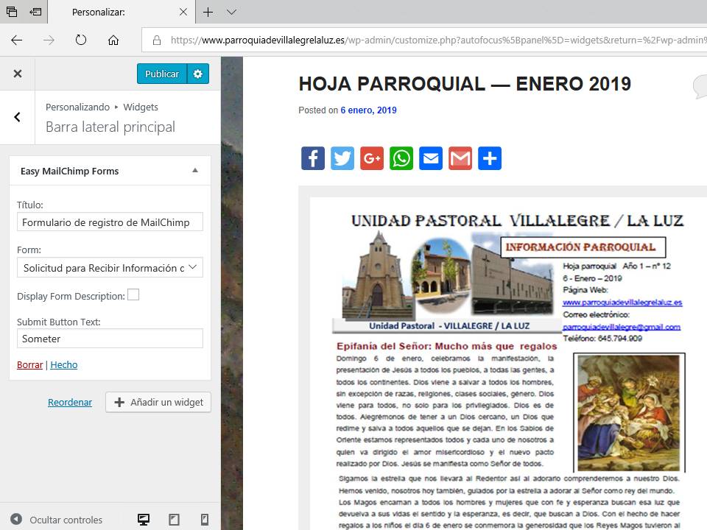Open a new browser tab

pyautogui.click(x=208, y=13)
